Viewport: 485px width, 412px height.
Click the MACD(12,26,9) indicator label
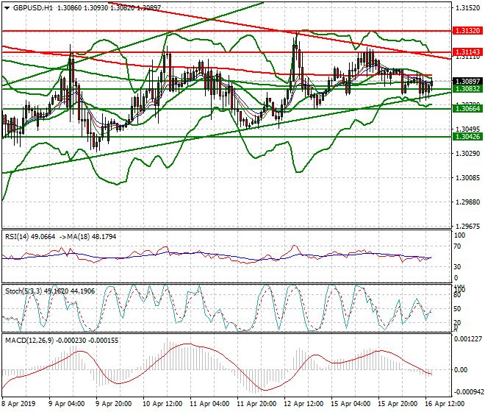28,340
